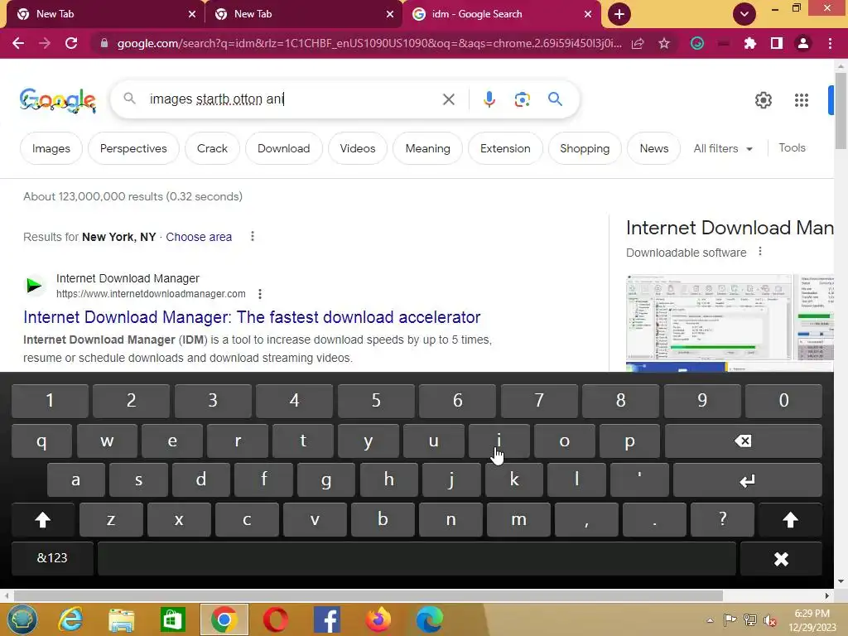Click the browser back arrow

pyautogui.click(x=18, y=43)
